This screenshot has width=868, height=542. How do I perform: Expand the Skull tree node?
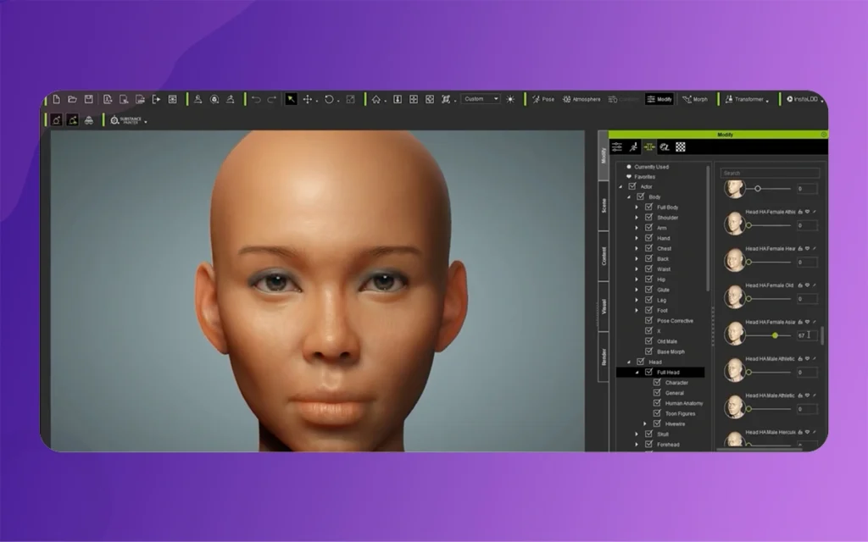637,434
